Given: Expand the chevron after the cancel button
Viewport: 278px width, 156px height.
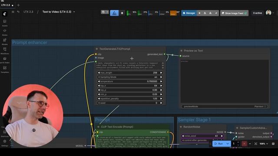Looking at the screenshot, I should (250, 144).
